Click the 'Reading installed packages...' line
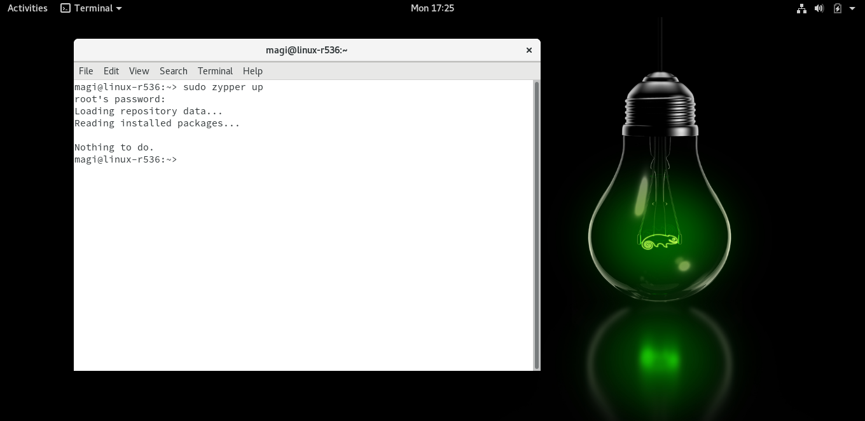This screenshot has width=865, height=421. click(157, 123)
